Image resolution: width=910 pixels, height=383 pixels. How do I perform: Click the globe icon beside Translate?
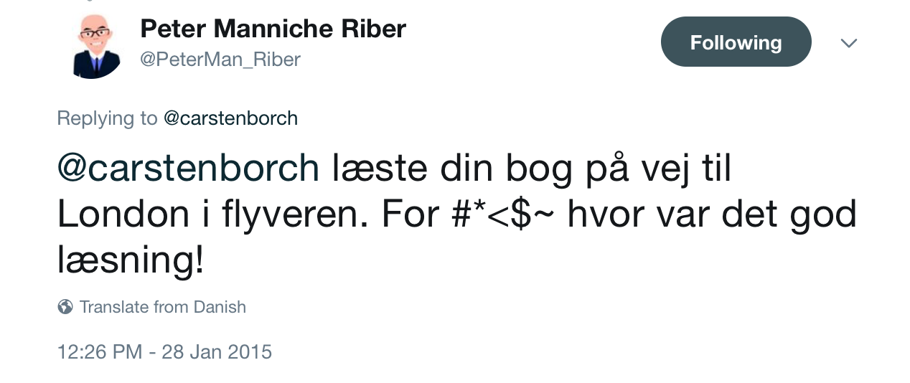pos(65,307)
